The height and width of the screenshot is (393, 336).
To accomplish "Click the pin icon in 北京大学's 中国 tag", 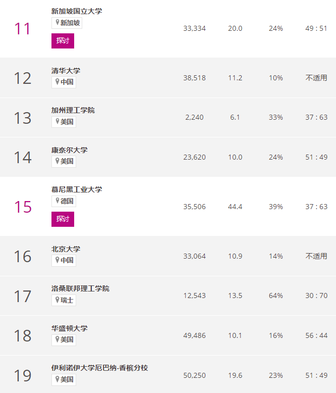I will point(58,260).
